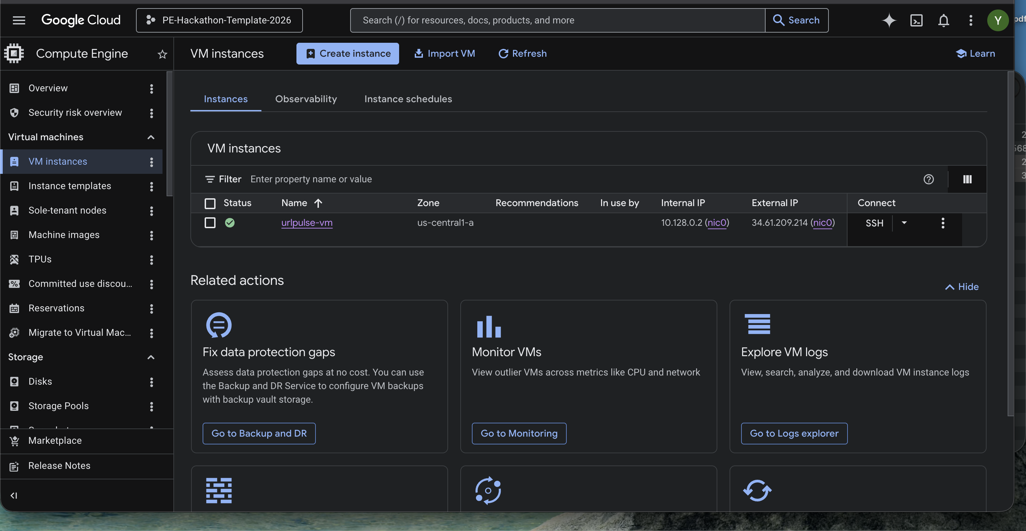Viewport: 1026px width, 531px height.
Task: Switch to Instance schedules tab
Action: click(x=408, y=99)
